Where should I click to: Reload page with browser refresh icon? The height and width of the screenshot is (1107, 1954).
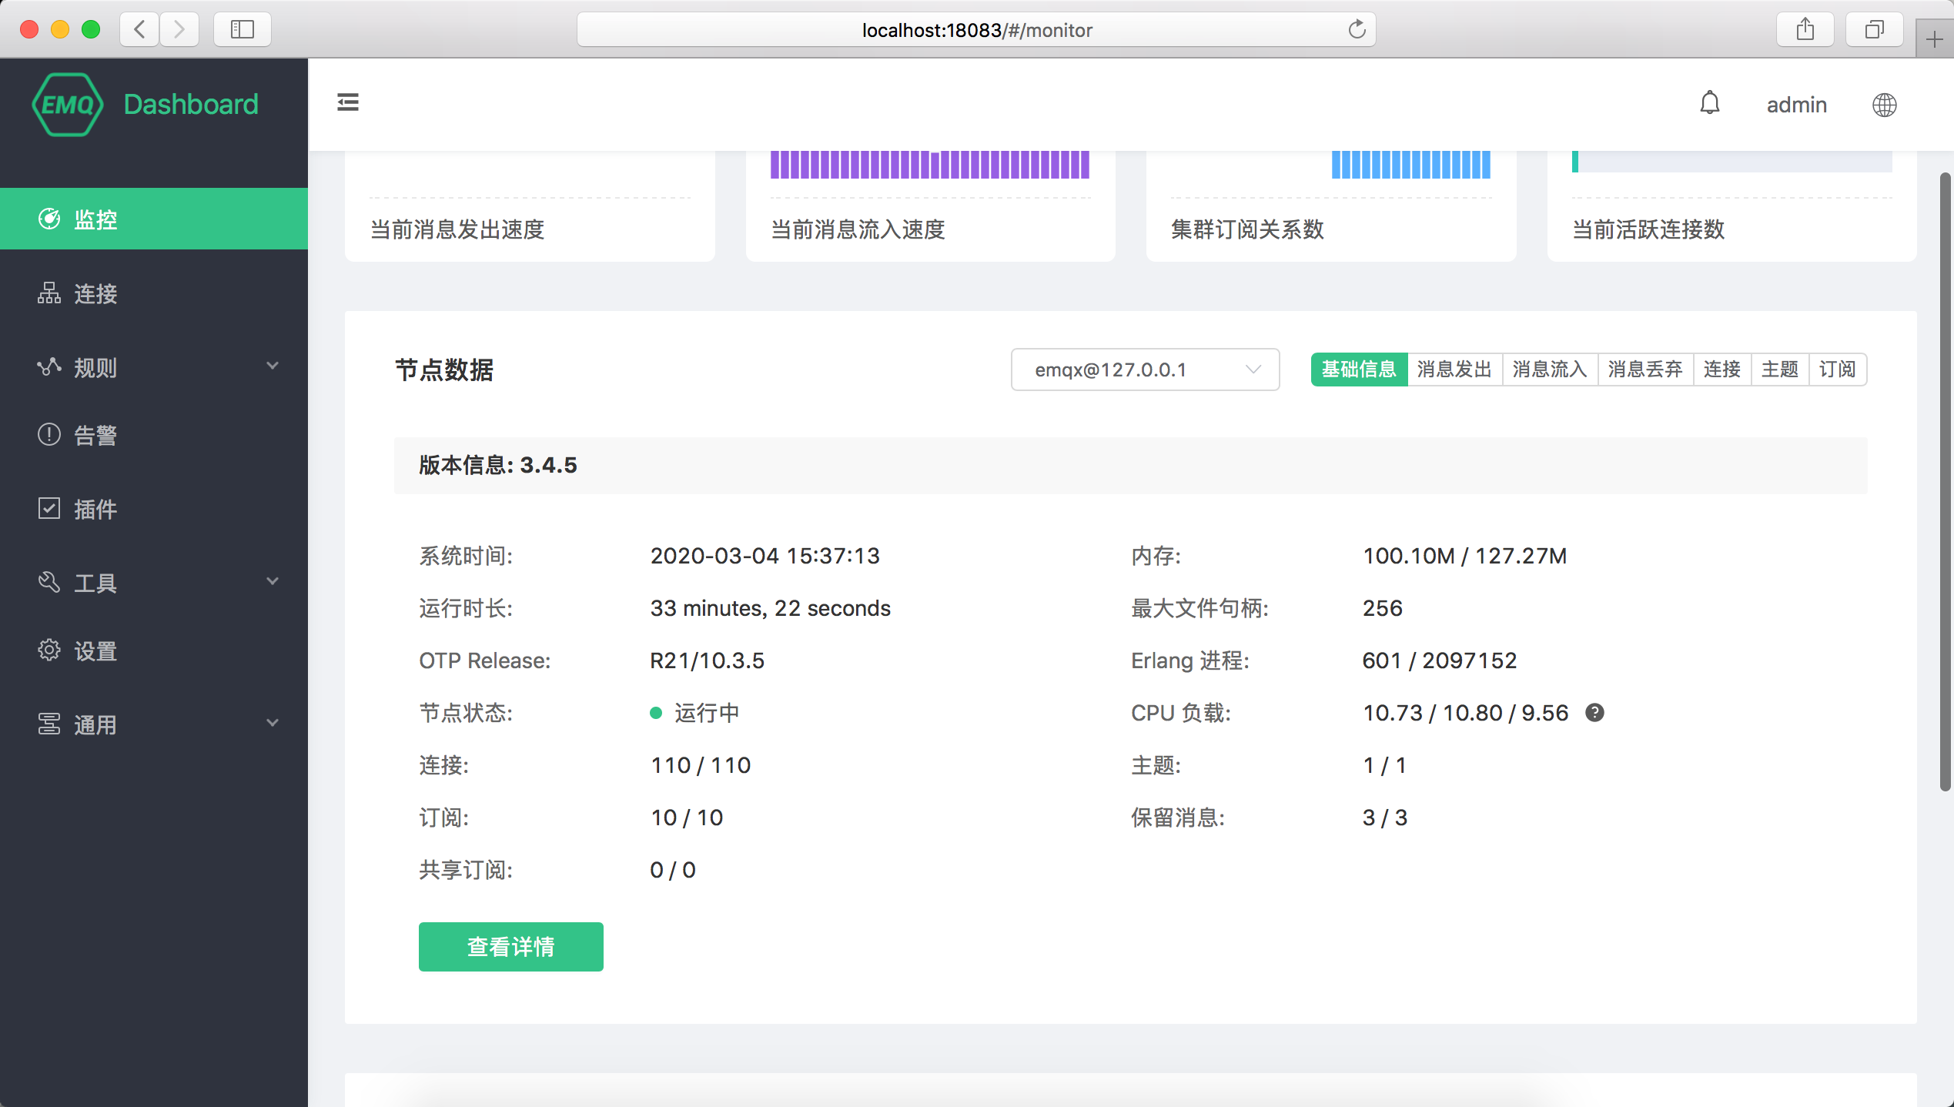click(x=1357, y=30)
